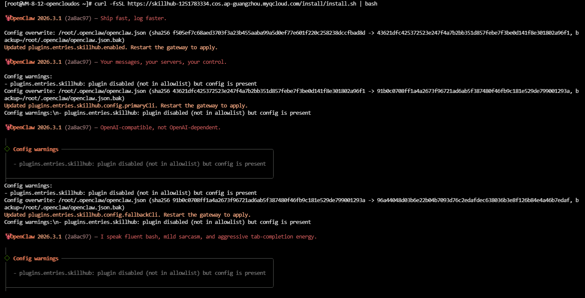Click the "Updated plugins.entries.skillhub.enabled" message line
585x298 pixels.
(x=111, y=48)
